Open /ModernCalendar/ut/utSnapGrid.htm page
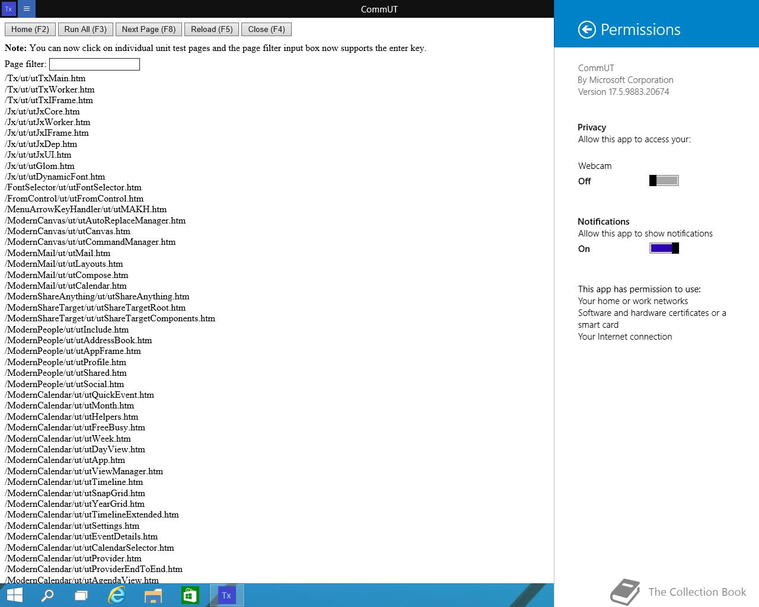 click(75, 493)
